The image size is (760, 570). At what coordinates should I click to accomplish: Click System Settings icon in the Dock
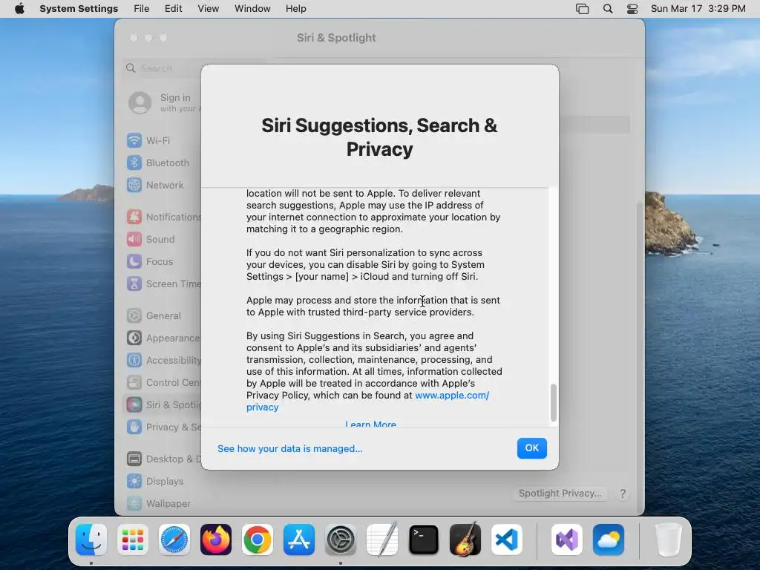[x=341, y=540]
